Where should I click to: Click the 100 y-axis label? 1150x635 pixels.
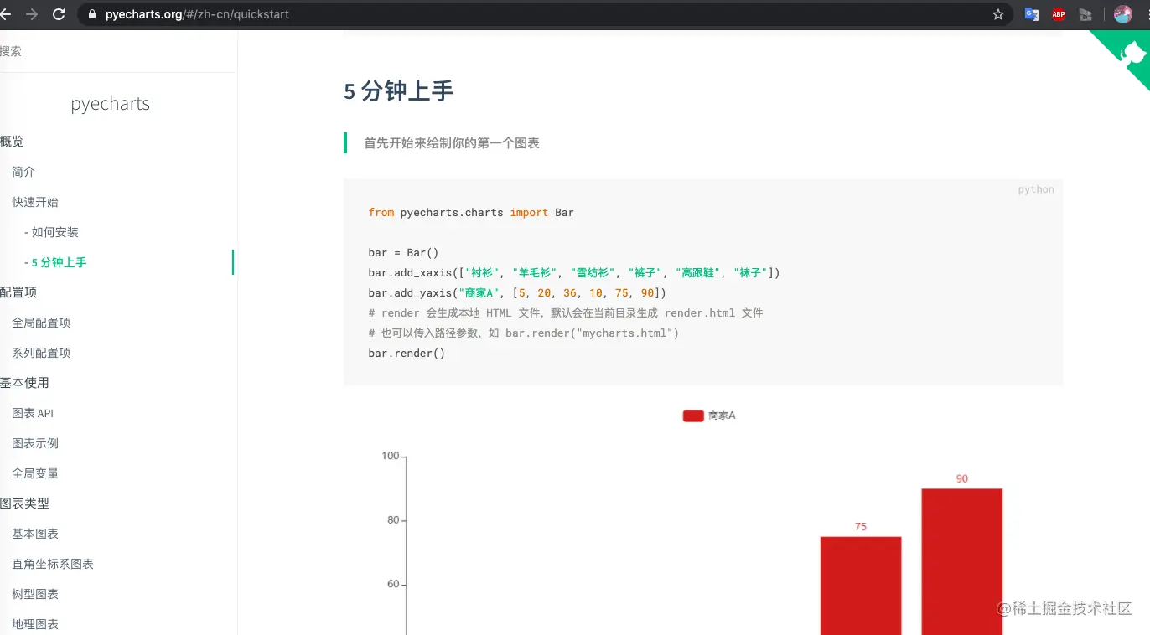click(391, 456)
